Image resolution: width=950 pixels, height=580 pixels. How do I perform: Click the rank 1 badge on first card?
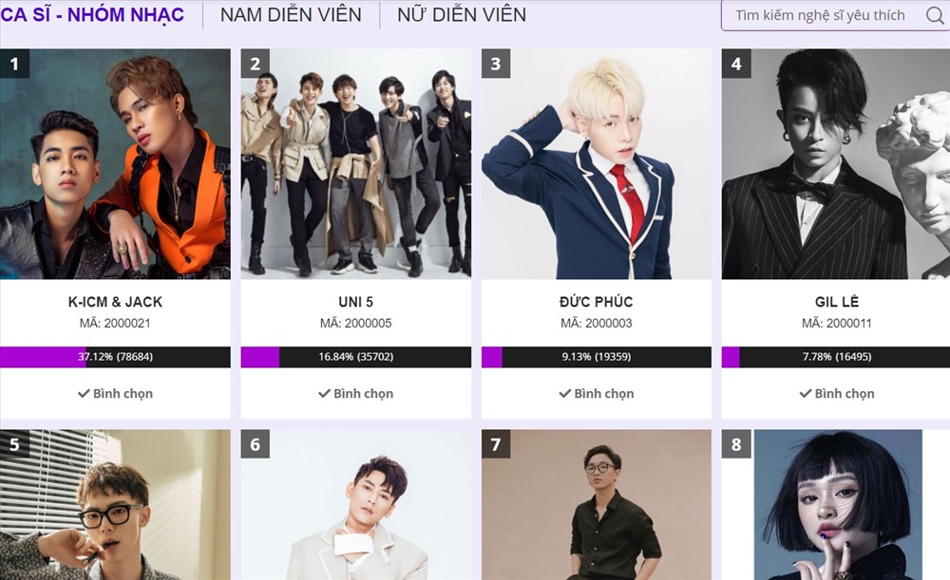pyautogui.click(x=14, y=64)
